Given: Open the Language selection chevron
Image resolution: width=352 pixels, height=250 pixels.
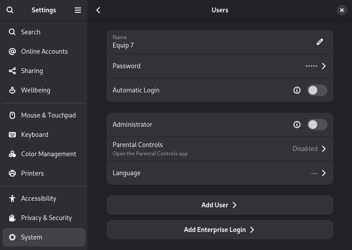Looking at the screenshot, I should (x=324, y=173).
